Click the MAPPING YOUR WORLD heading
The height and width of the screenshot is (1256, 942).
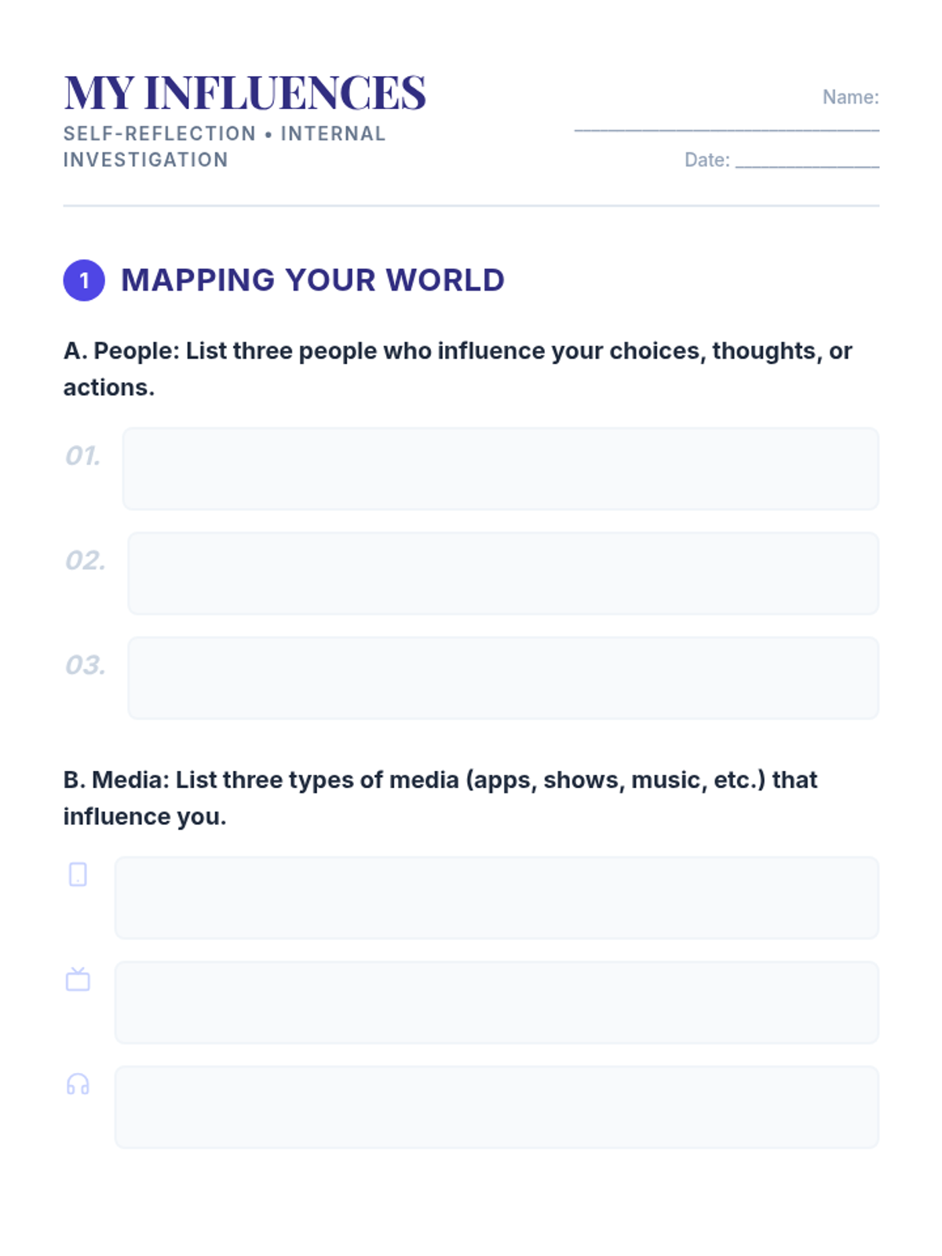pyautogui.click(x=312, y=280)
